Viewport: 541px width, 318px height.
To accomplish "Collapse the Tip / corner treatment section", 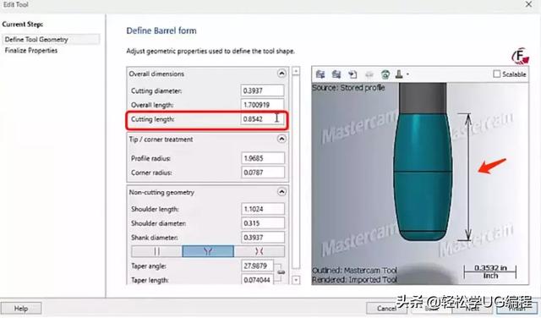I will point(281,139).
